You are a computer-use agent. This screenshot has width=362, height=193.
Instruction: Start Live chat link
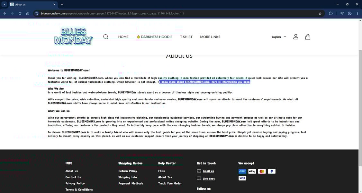coord(209,179)
